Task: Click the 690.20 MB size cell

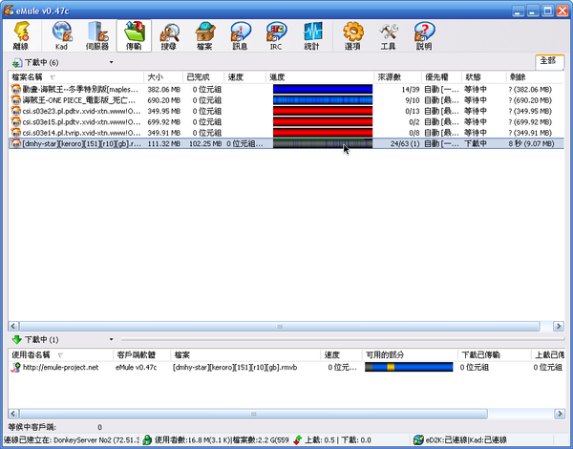Action: (163, 100)
